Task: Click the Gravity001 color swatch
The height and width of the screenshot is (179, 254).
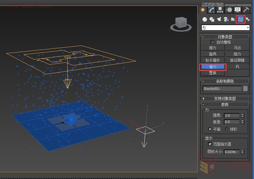Action: [x=245, y=88]
